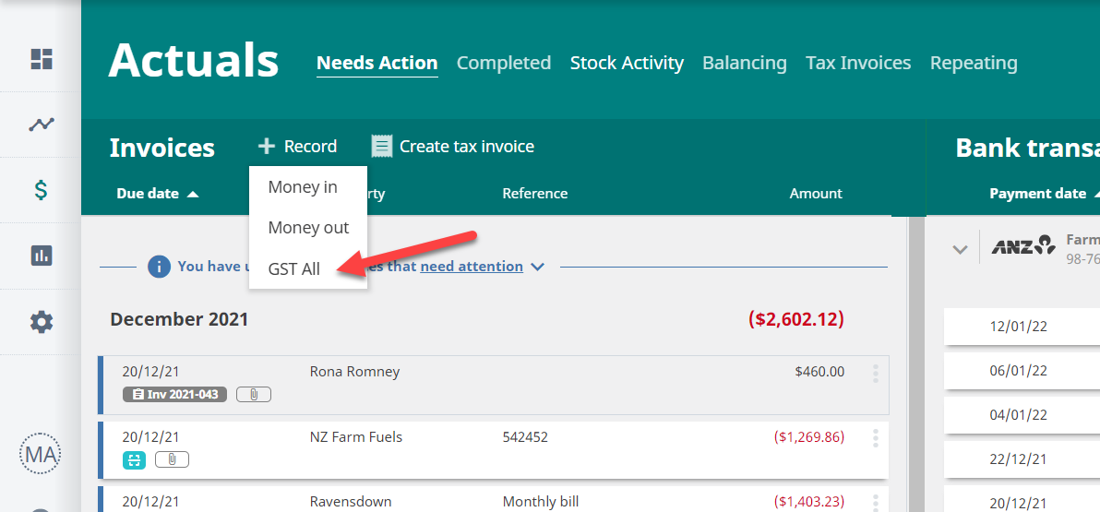
Task: Select Rona Romney invoice party name
Action: (354, 372)
